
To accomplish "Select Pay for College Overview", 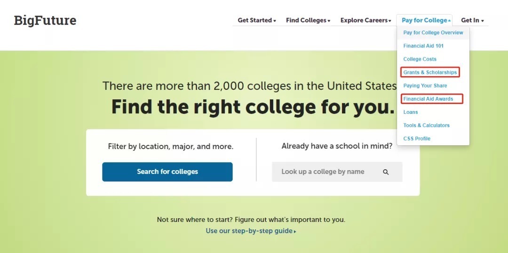I will pyautogui.click(x=433, y=33).
